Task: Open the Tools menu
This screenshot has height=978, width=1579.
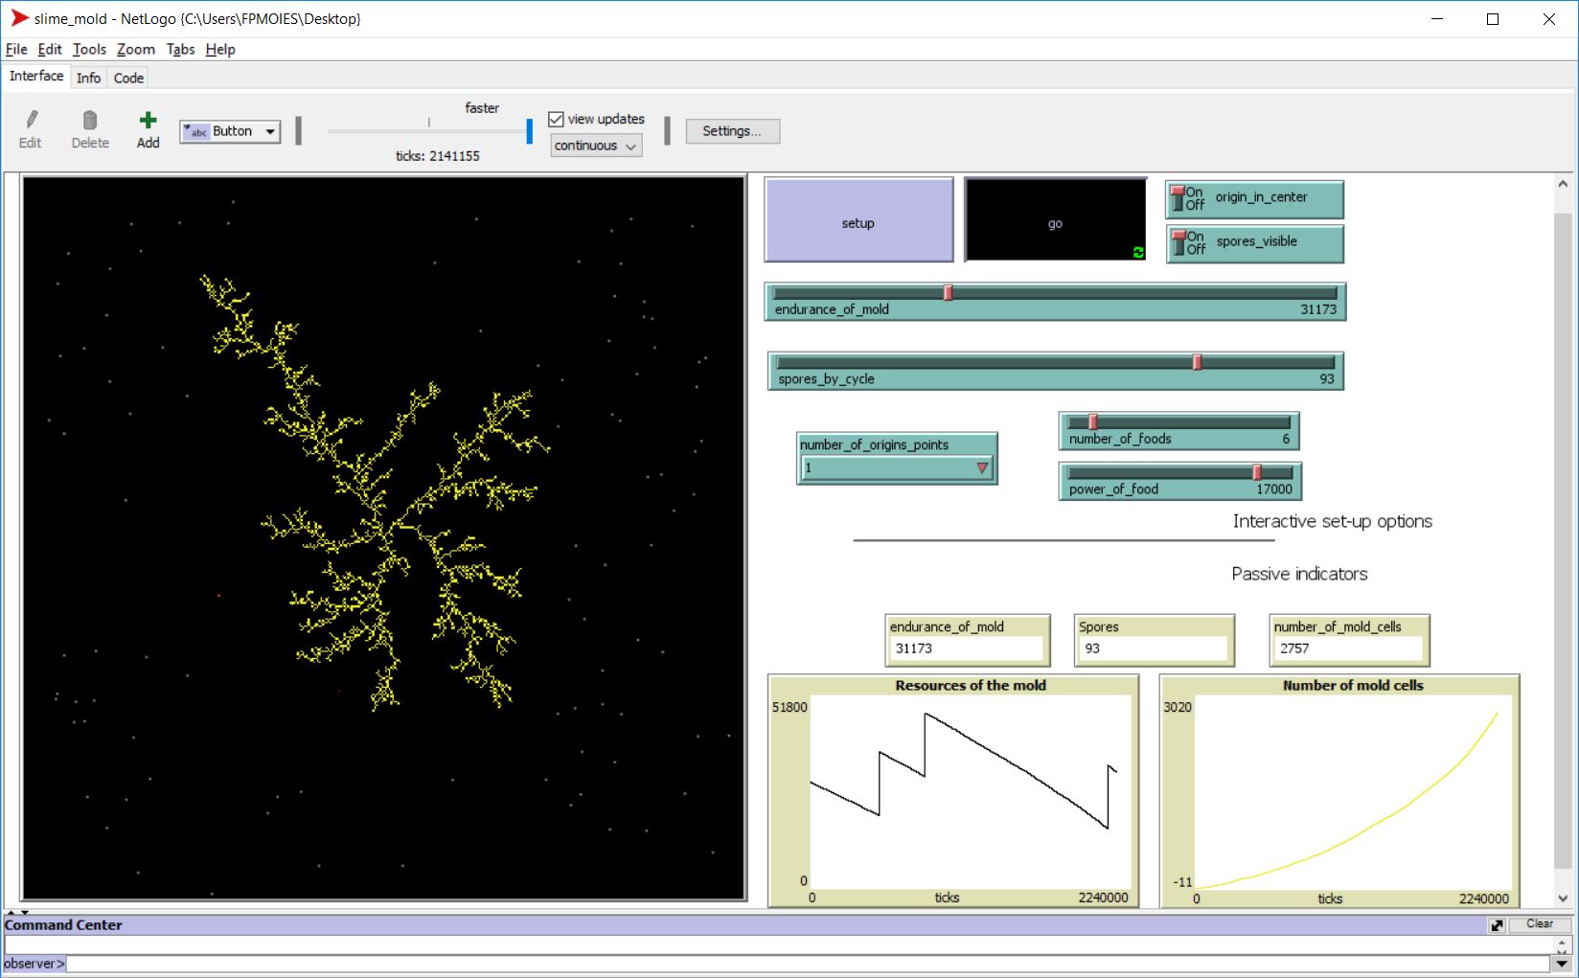Action: pyautogui.click(x=89, y=49)
